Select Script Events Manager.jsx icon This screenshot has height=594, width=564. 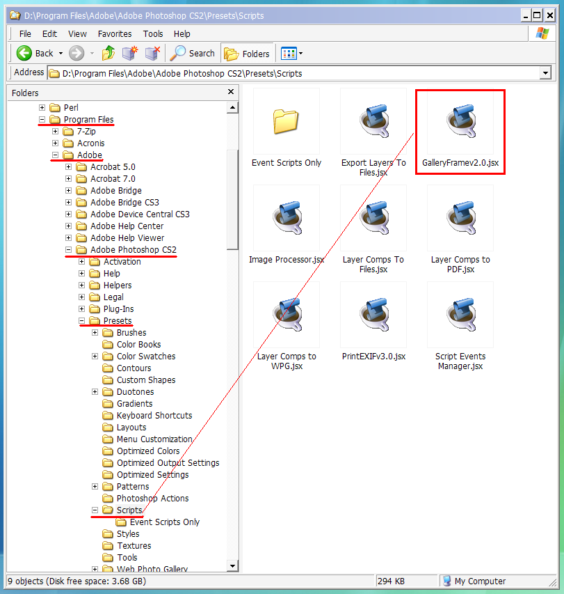click(x=460, y=315)
